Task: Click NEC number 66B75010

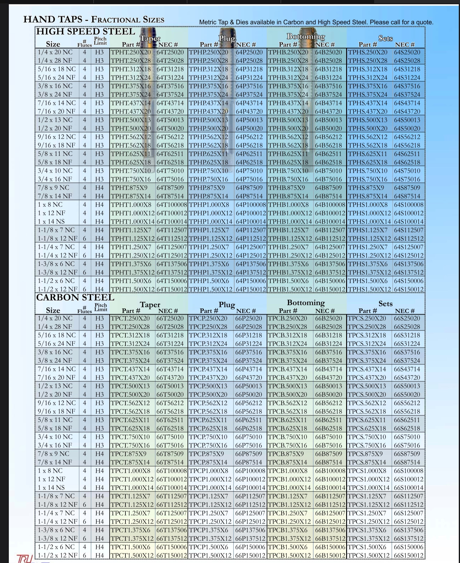Action: tap(328, 437)
